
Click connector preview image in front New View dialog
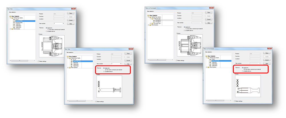point(109,89)
